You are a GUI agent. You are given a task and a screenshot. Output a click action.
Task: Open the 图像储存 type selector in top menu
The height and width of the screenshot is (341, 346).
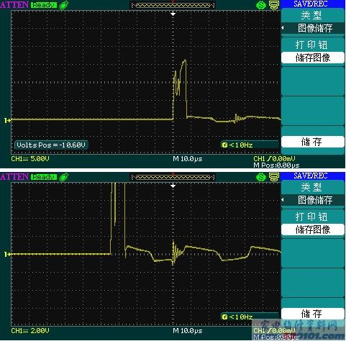[x=313, y=28]
